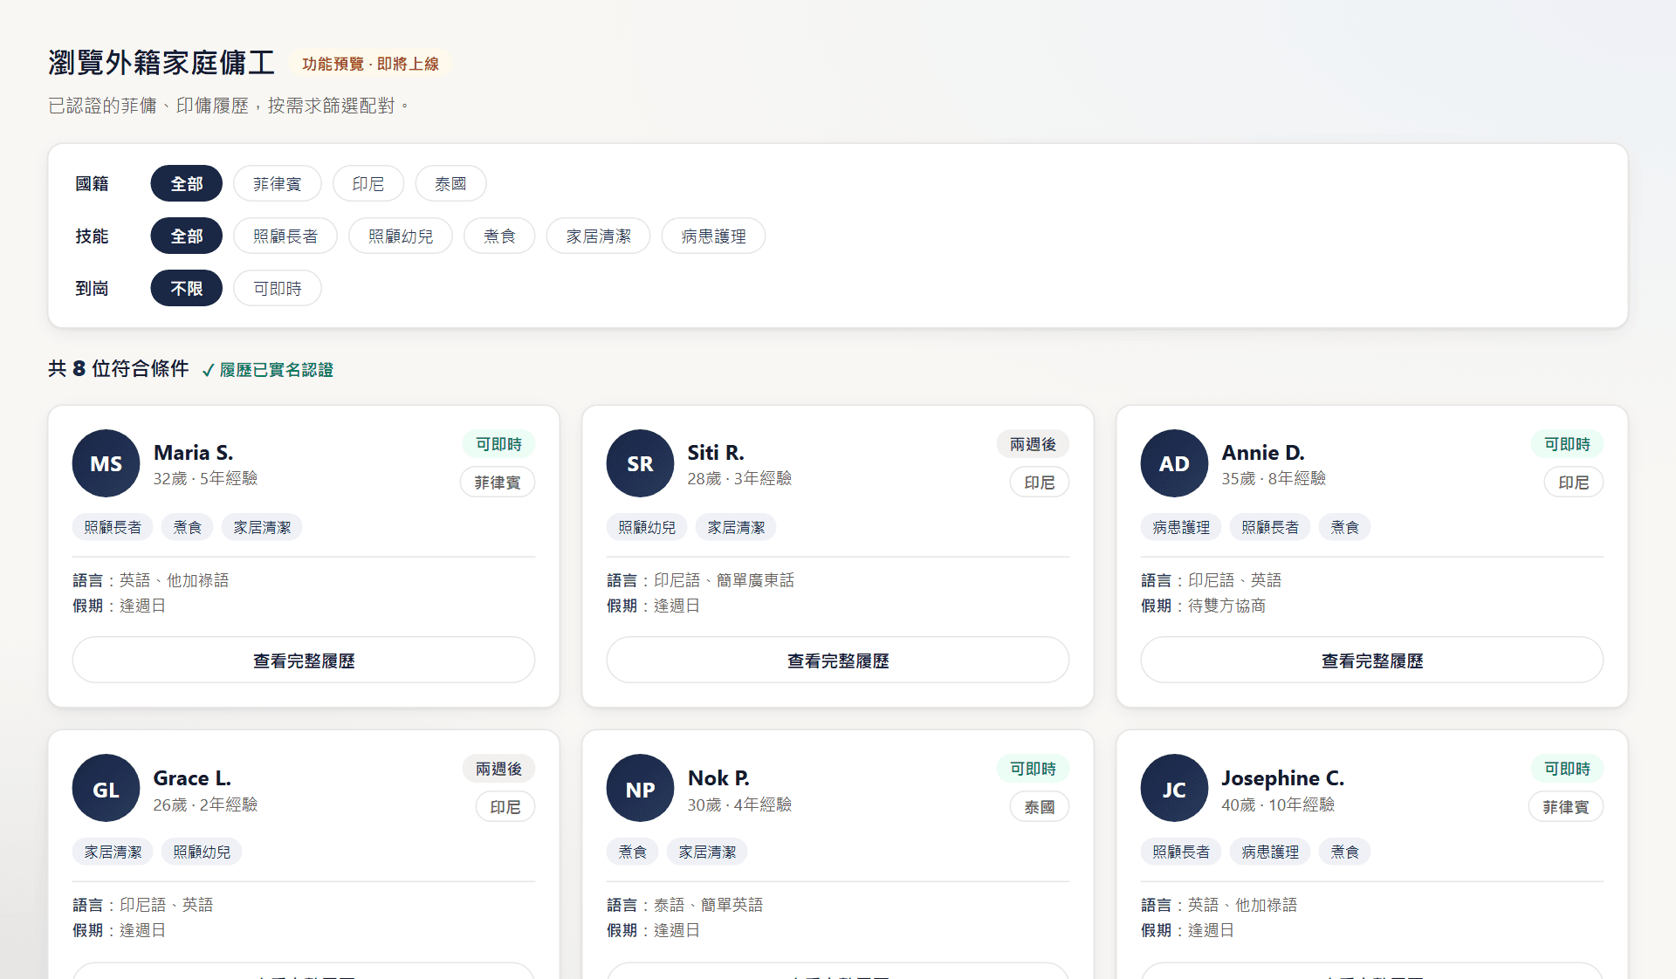1676x979 pixels.
Task: Click the GL avatar of Grace L.
Action: point(106,789)
